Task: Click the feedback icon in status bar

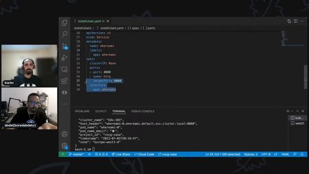Action: coord(295,154)
